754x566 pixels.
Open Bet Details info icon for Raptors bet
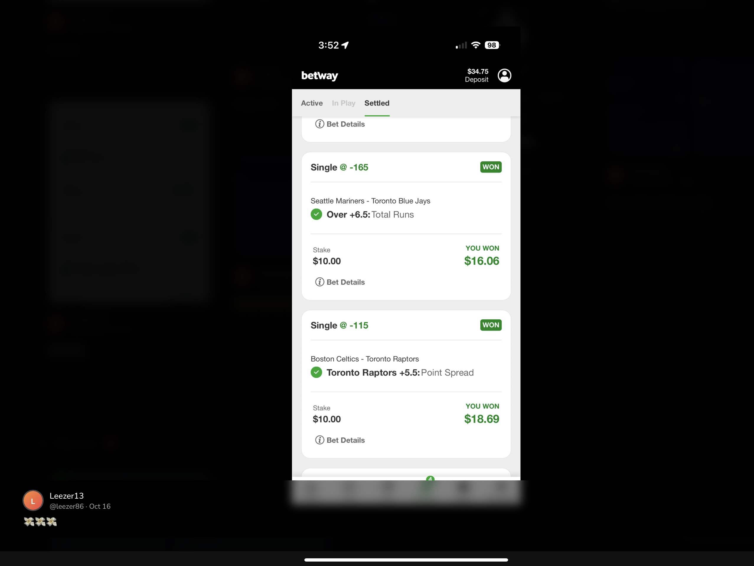319,440
